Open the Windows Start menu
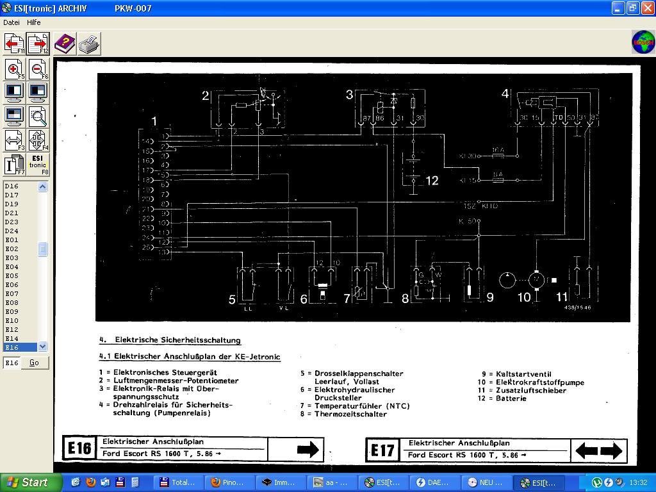656x492 pixels. tap(31, 482)
